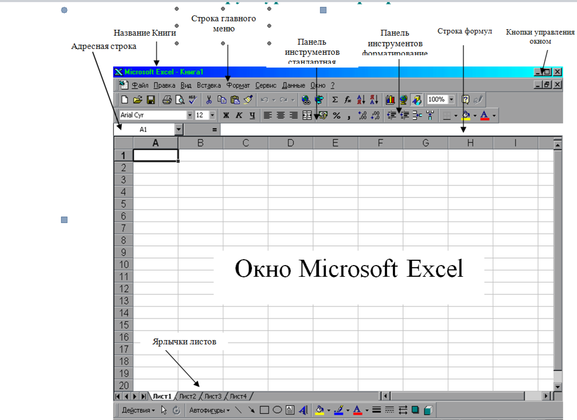Insert WordArt from drawing toolbar
This screenshot has width=577, height=420.
tap(303, 410)
